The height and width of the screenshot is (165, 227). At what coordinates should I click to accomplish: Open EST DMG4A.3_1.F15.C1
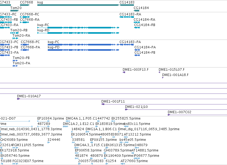[x=77, y=148]
